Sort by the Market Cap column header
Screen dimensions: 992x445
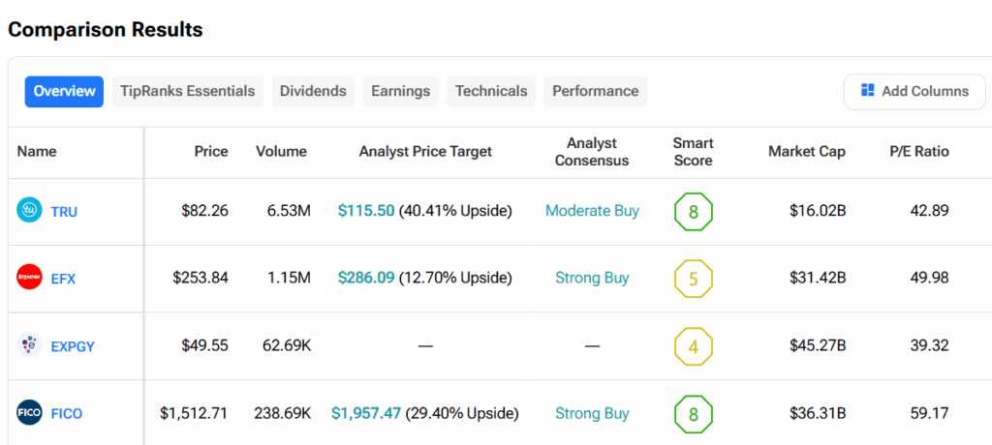tap(806, 151)
